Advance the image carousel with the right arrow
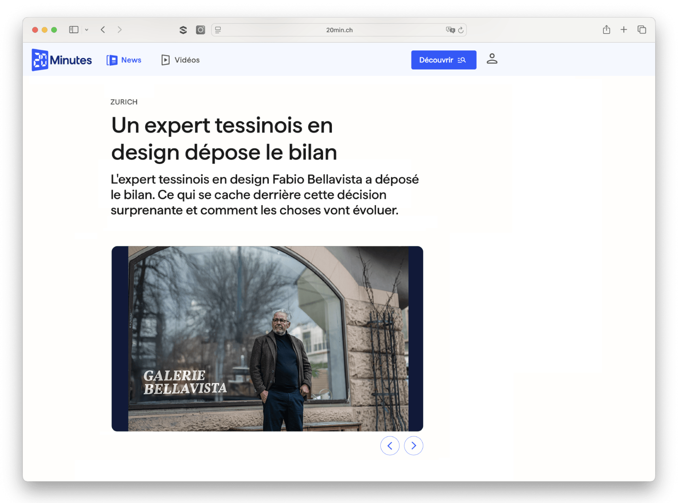 [413, 446]
